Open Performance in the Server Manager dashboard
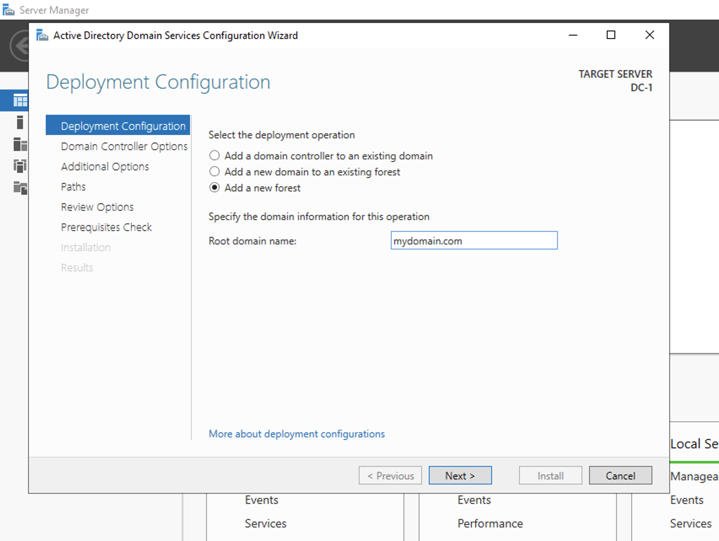Screen dimensions: 719x541 (x=490, y=523)
